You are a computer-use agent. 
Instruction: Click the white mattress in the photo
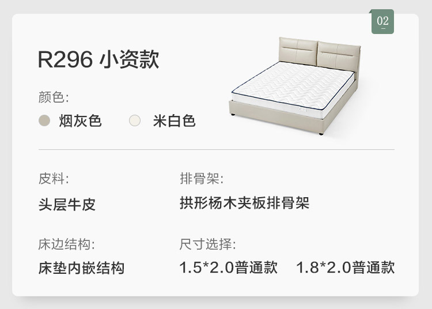[x=291, y=88]
